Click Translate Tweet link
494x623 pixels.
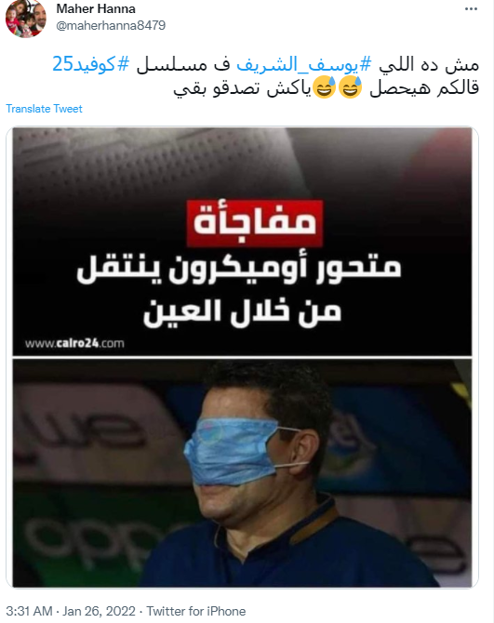click(x=44, y=109)
